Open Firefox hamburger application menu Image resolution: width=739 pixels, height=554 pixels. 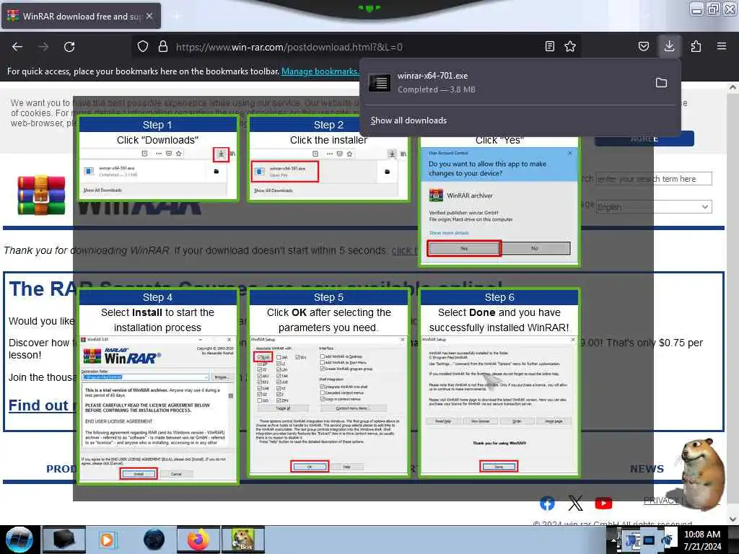722,46
